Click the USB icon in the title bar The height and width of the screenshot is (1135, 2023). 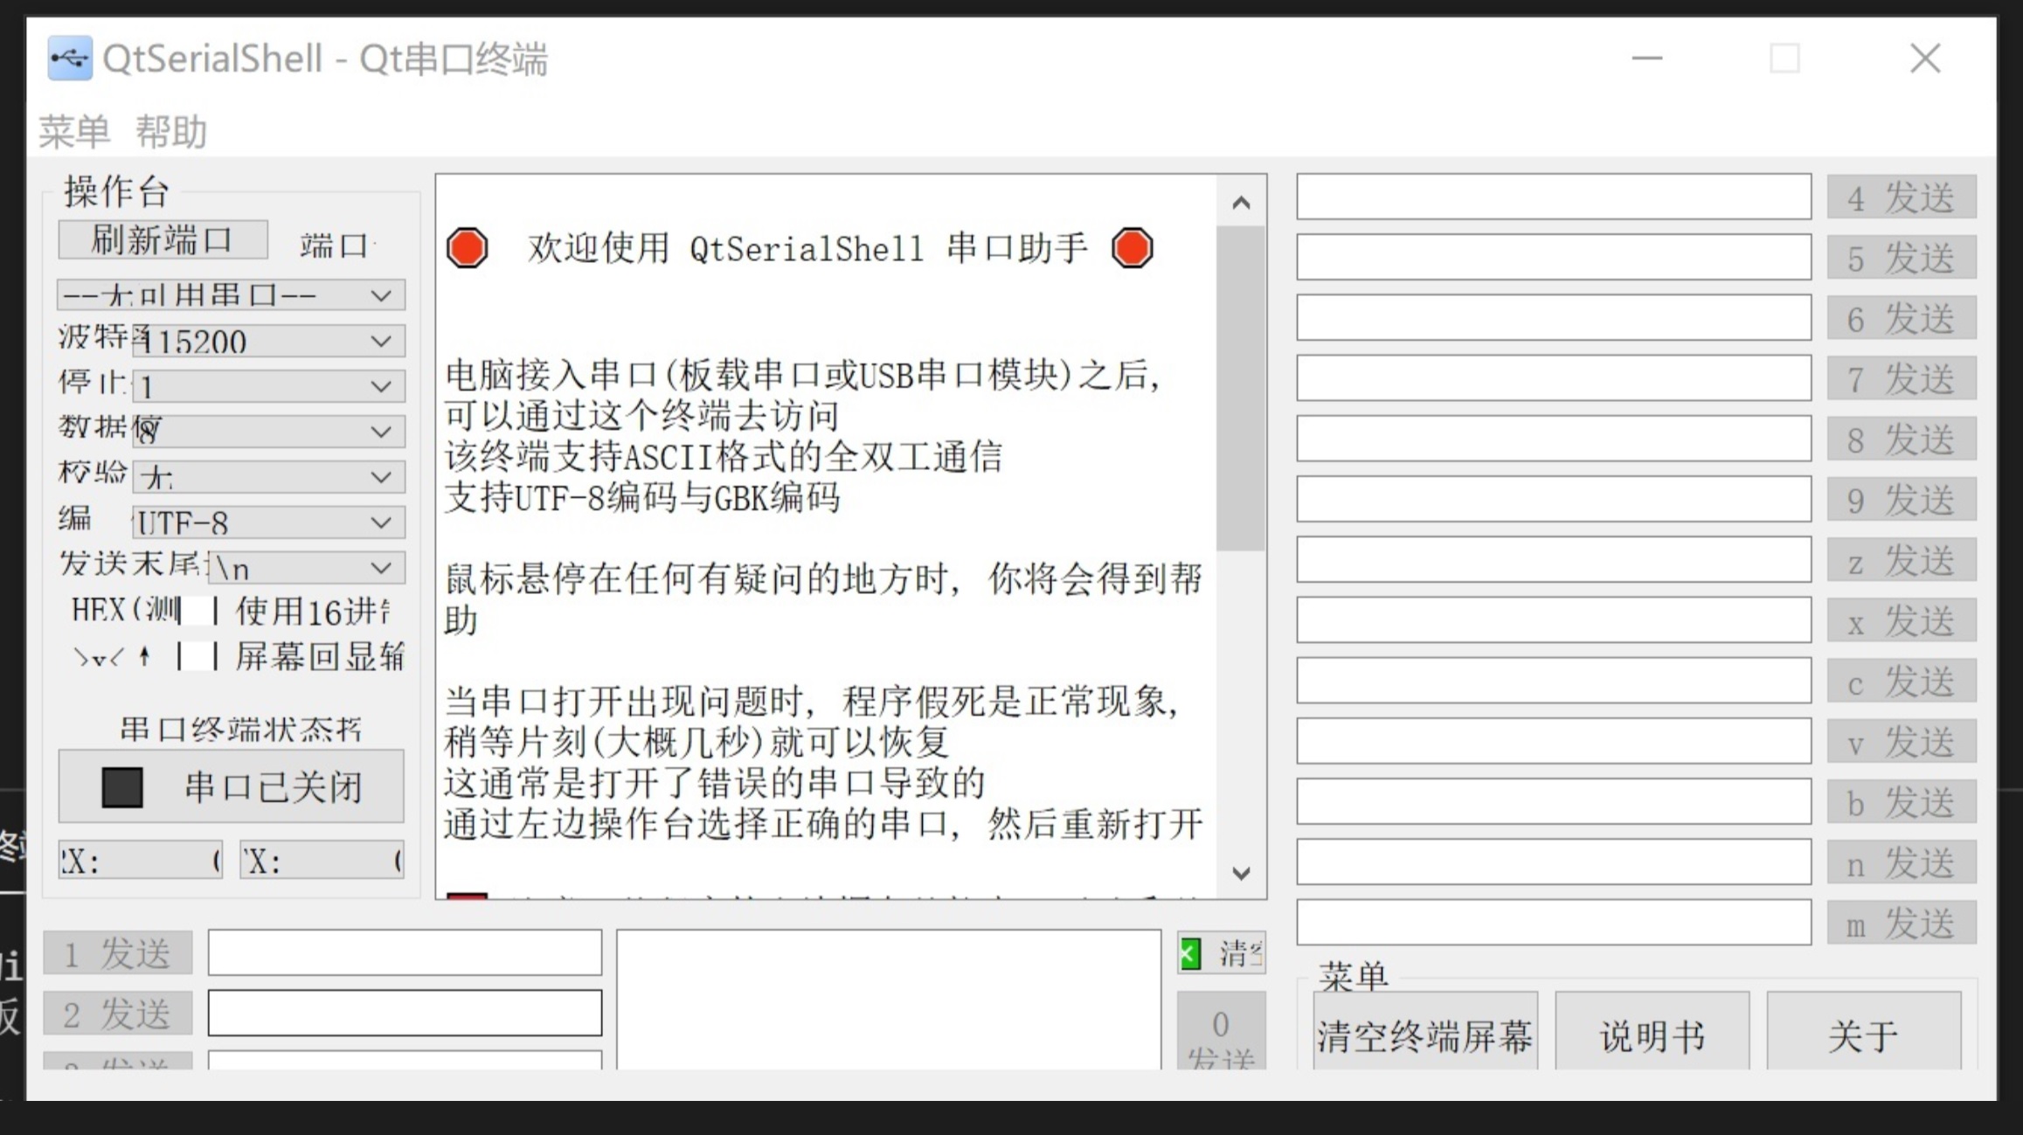(x=69, y=59)
